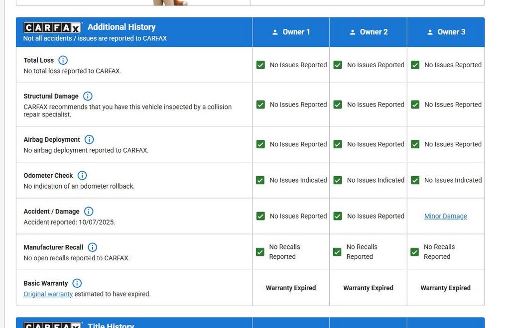Click the Owner 2 column header text
This screenshot has height=328, width=510.
click(374, 32)
